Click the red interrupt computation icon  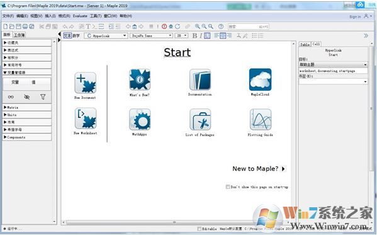pyautogui.click(x=164, y=26)
